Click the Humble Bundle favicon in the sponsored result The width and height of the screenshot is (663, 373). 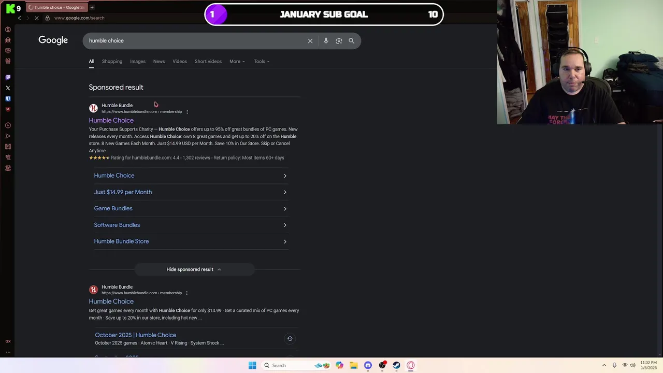coord(93,108)
